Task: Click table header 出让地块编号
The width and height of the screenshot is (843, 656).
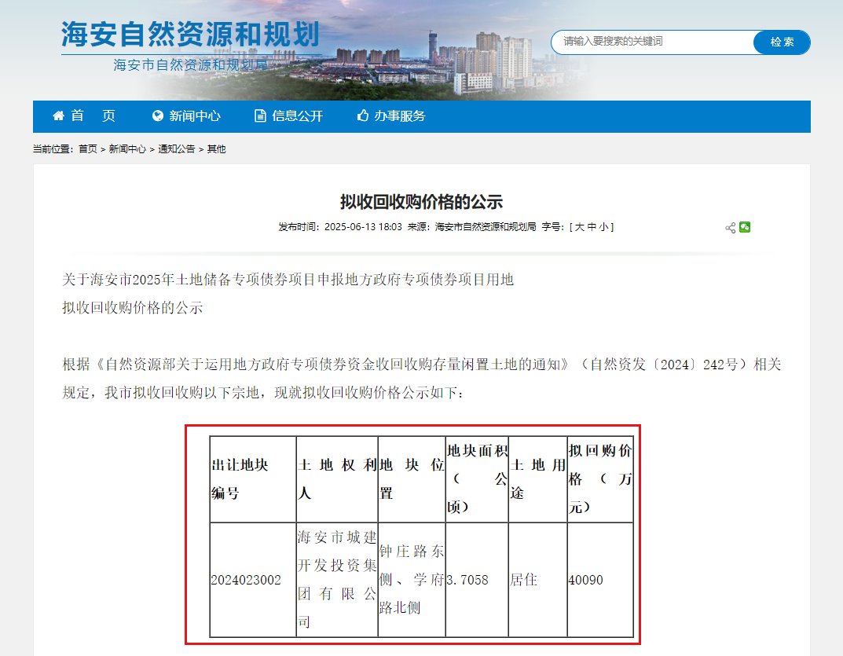Action: click(x=253, y=479)
